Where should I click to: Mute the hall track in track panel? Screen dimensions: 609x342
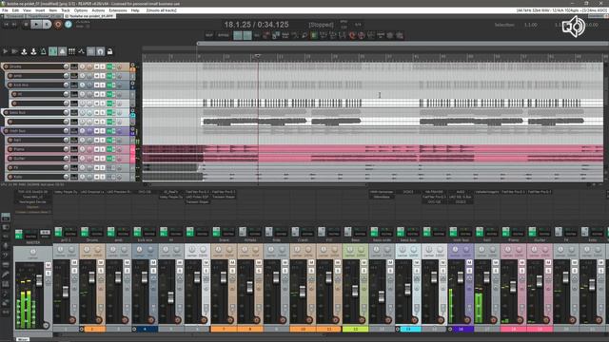tap(97, 140)
